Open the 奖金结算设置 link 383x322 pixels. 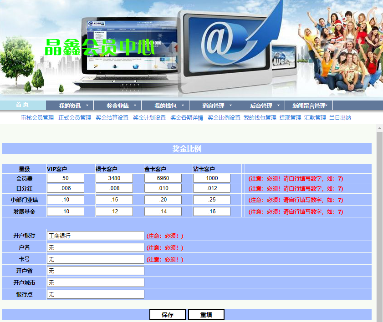click(112, 118)
